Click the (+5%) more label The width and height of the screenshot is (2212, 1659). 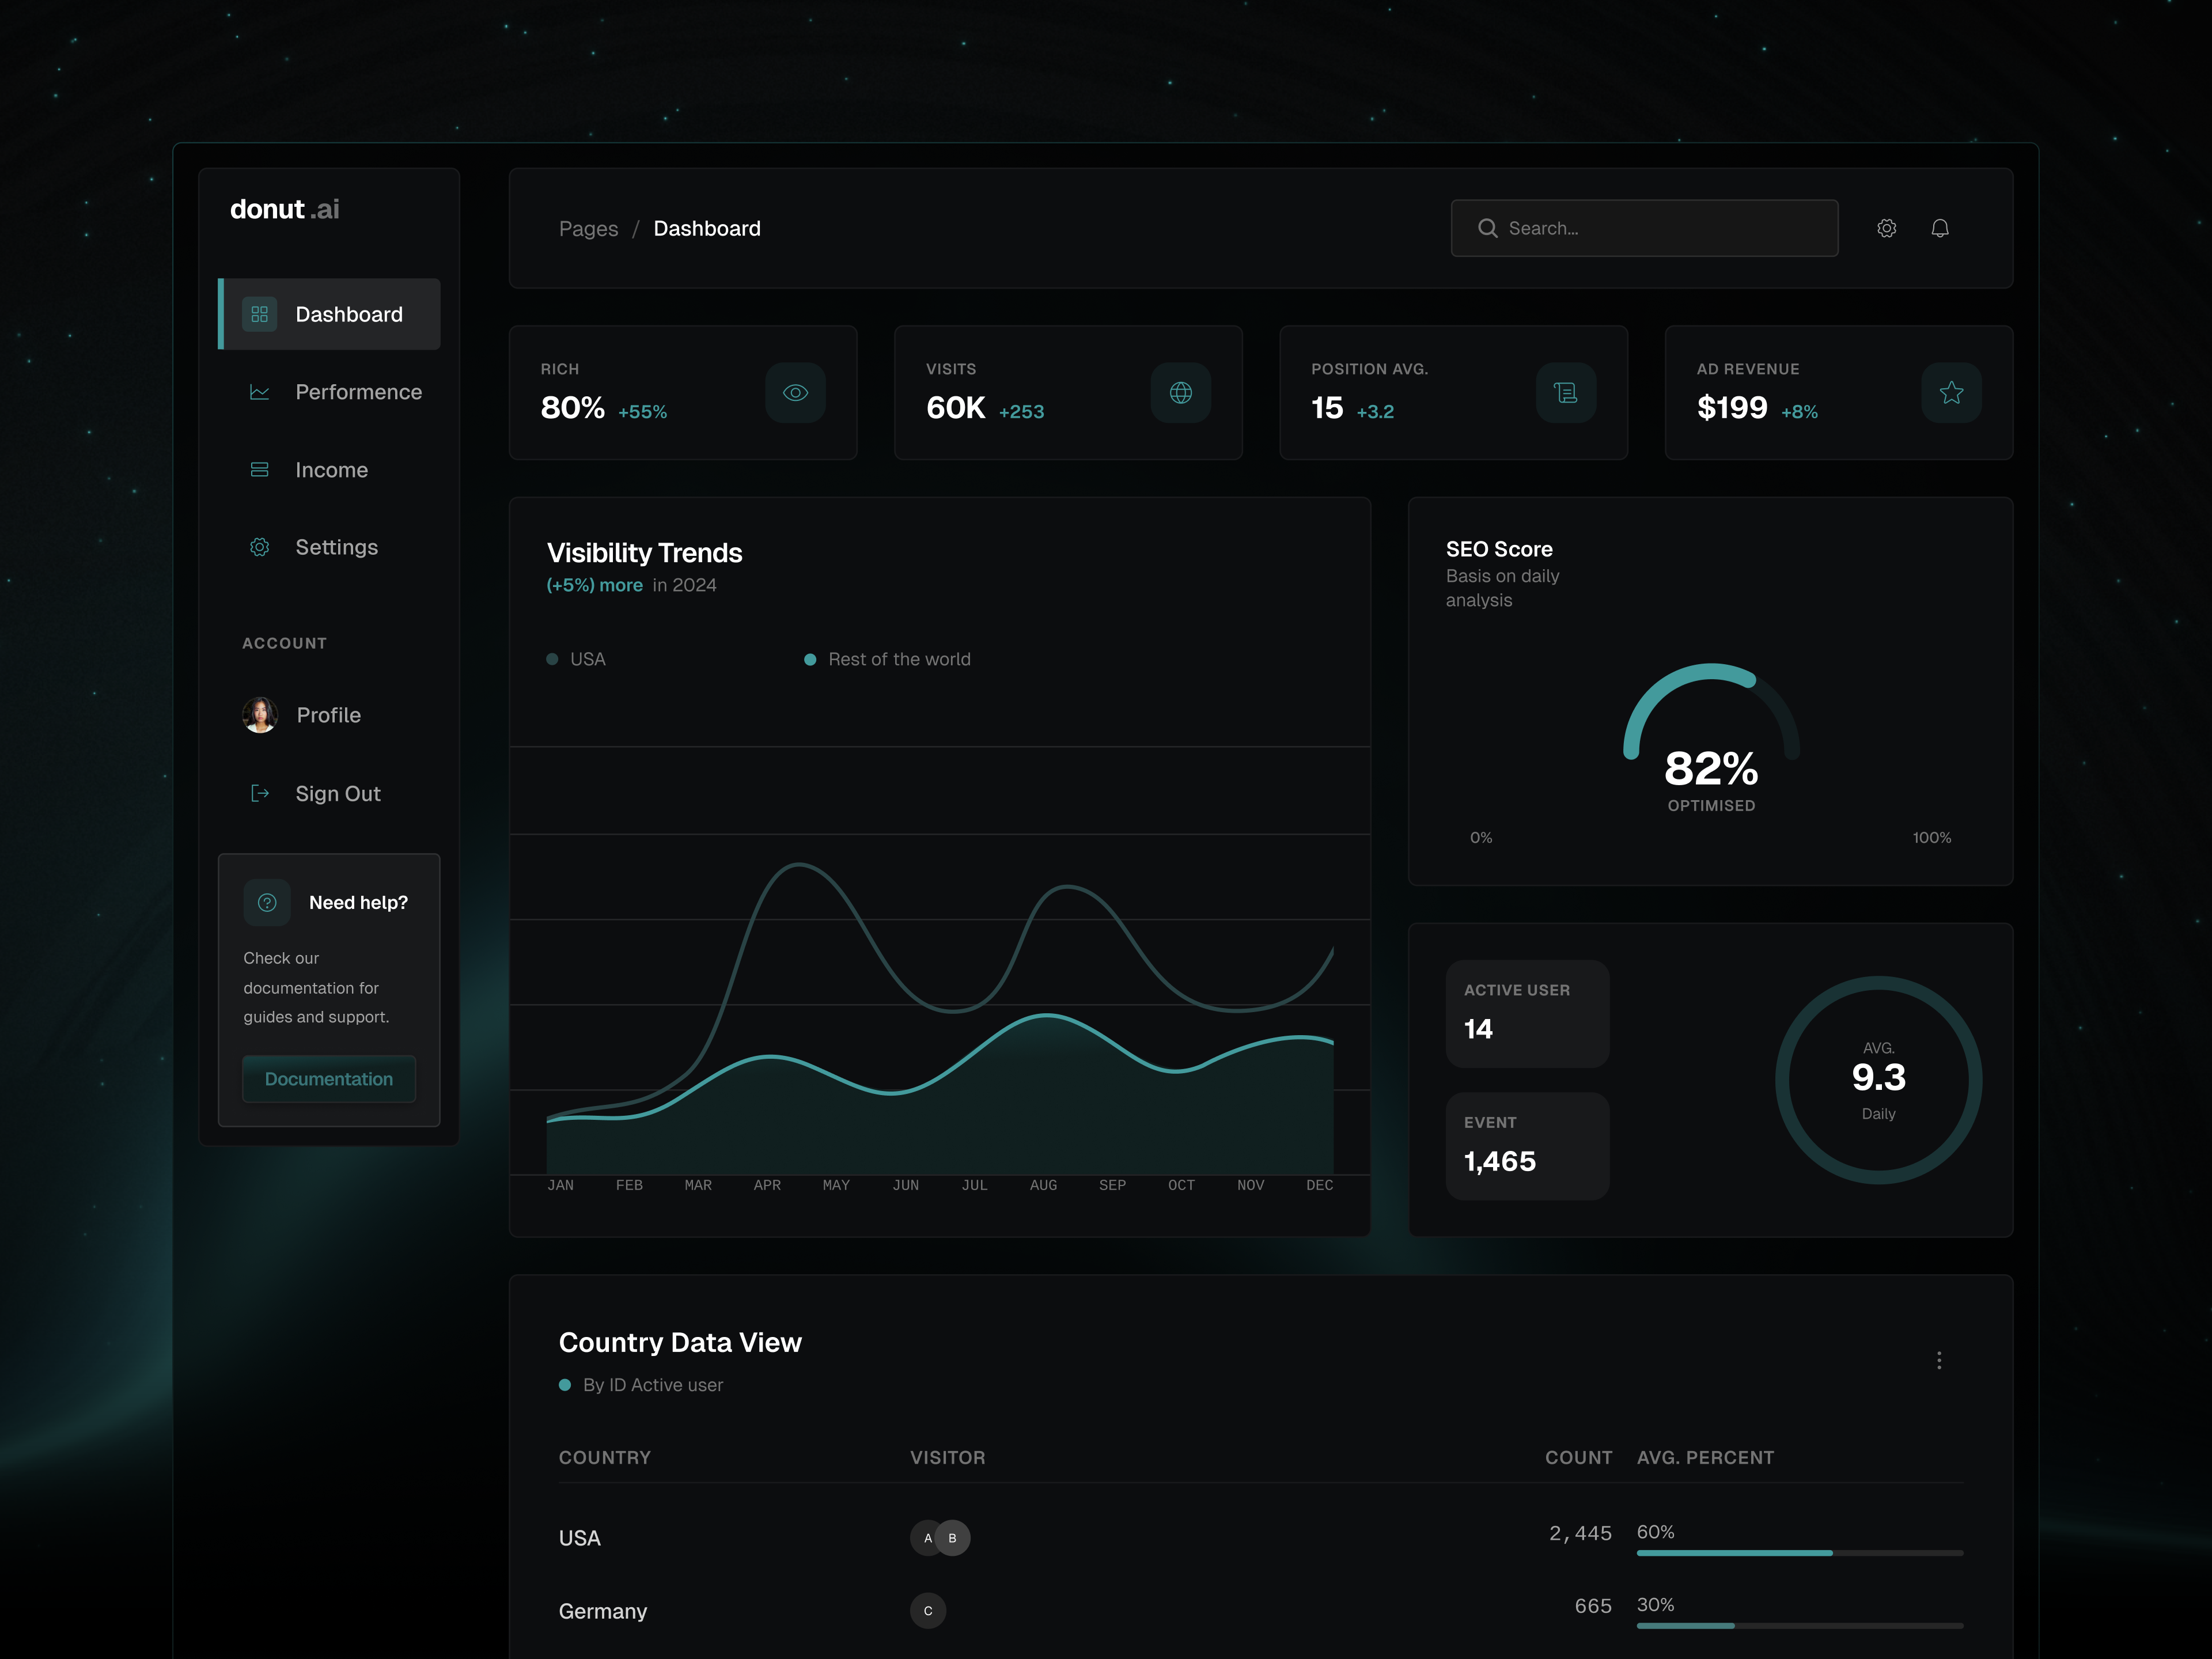[x=595, y=585]
